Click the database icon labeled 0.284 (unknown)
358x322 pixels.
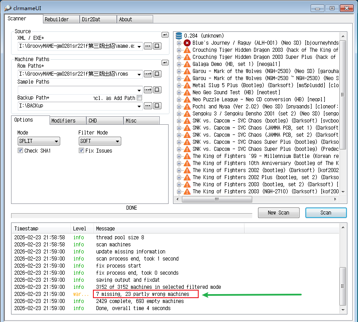179,36
